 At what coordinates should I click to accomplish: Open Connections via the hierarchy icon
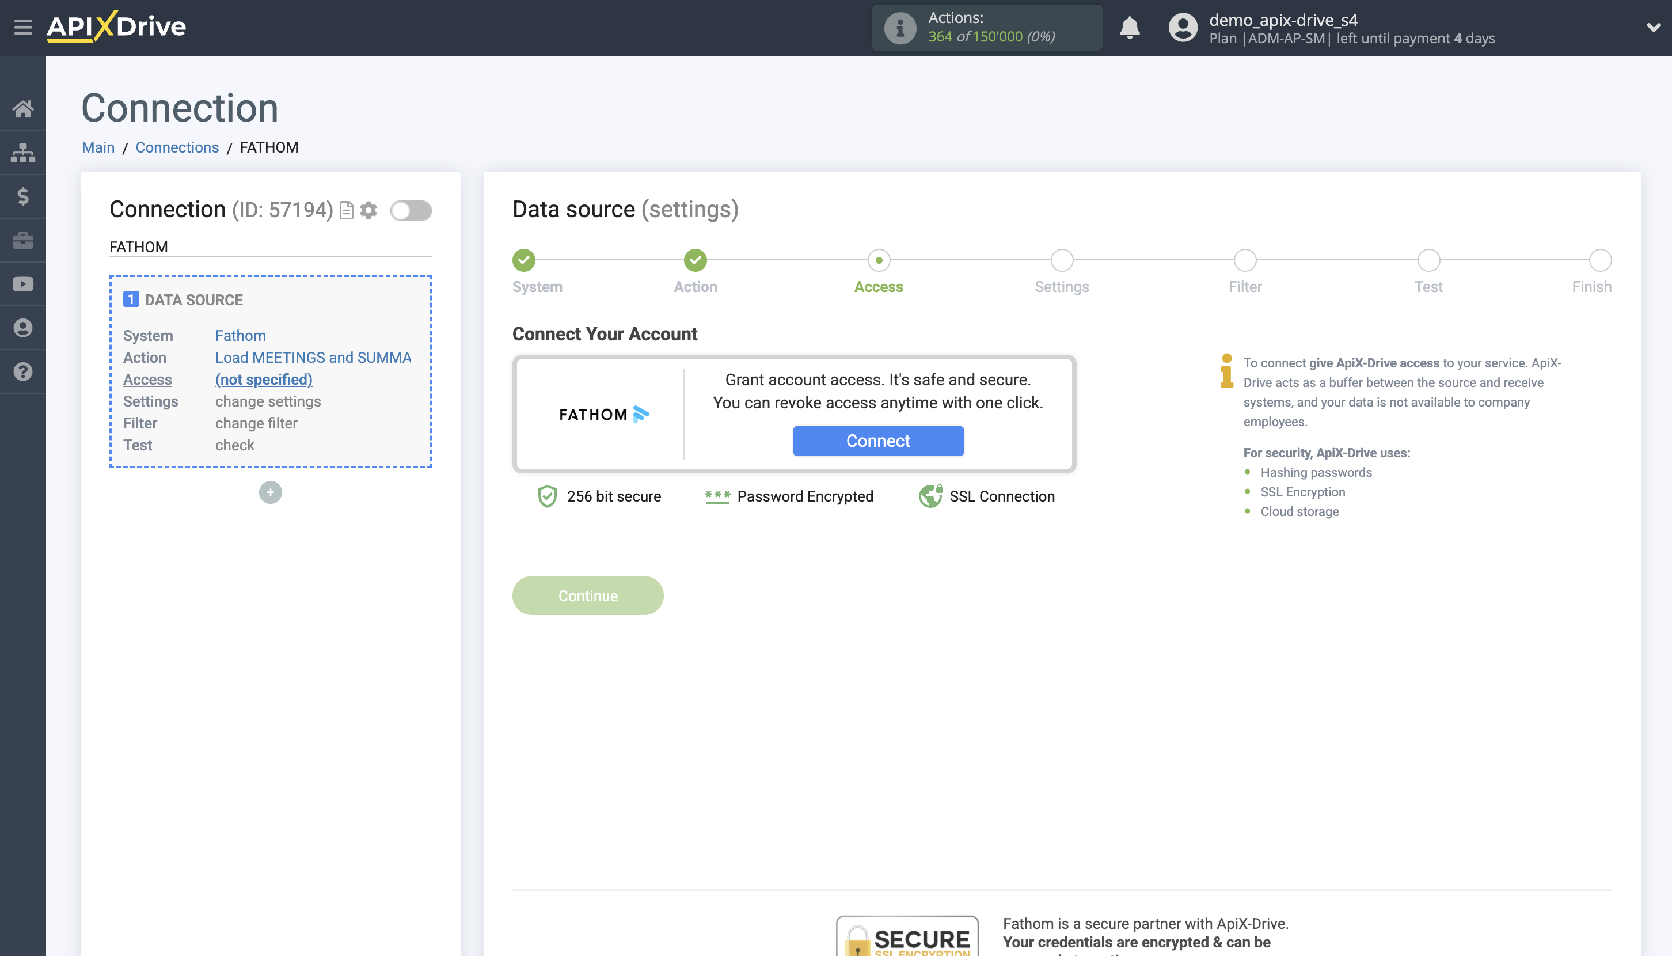point(23,151)
